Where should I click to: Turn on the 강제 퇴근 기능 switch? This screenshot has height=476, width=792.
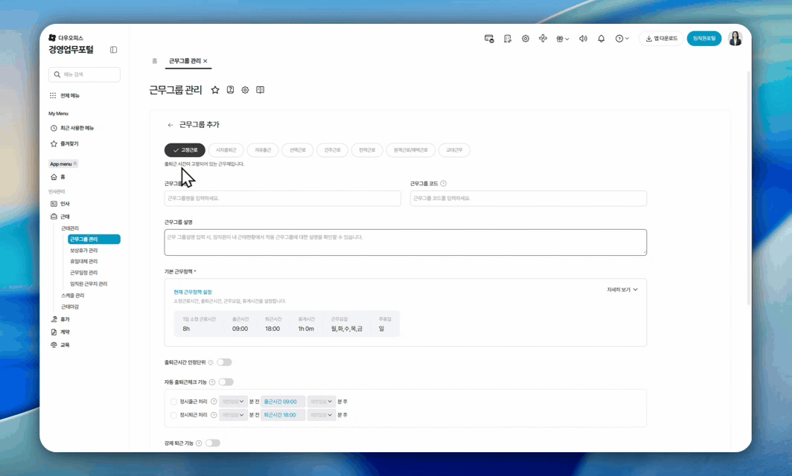(213, 443)
